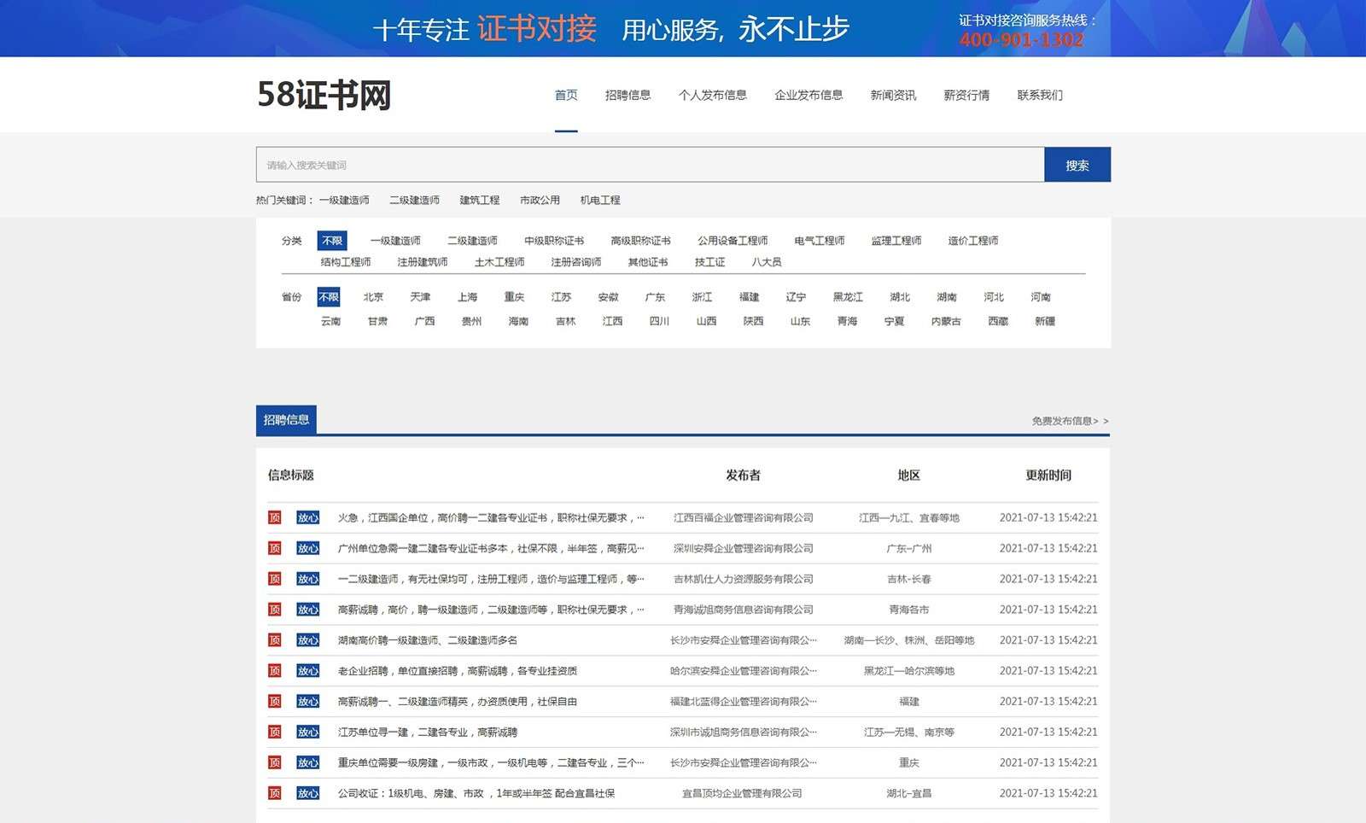
Task: Go to 薪资行情 in the top menu
Action: tap(966, 95)
